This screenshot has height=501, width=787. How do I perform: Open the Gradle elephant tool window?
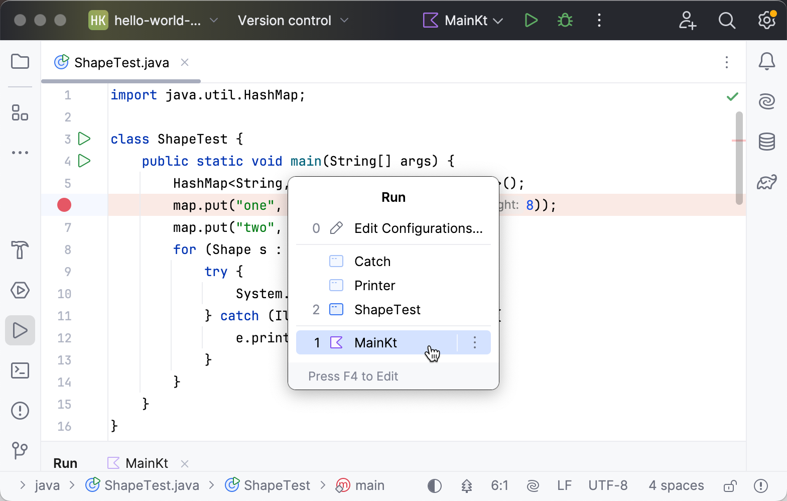click(767, 182)
